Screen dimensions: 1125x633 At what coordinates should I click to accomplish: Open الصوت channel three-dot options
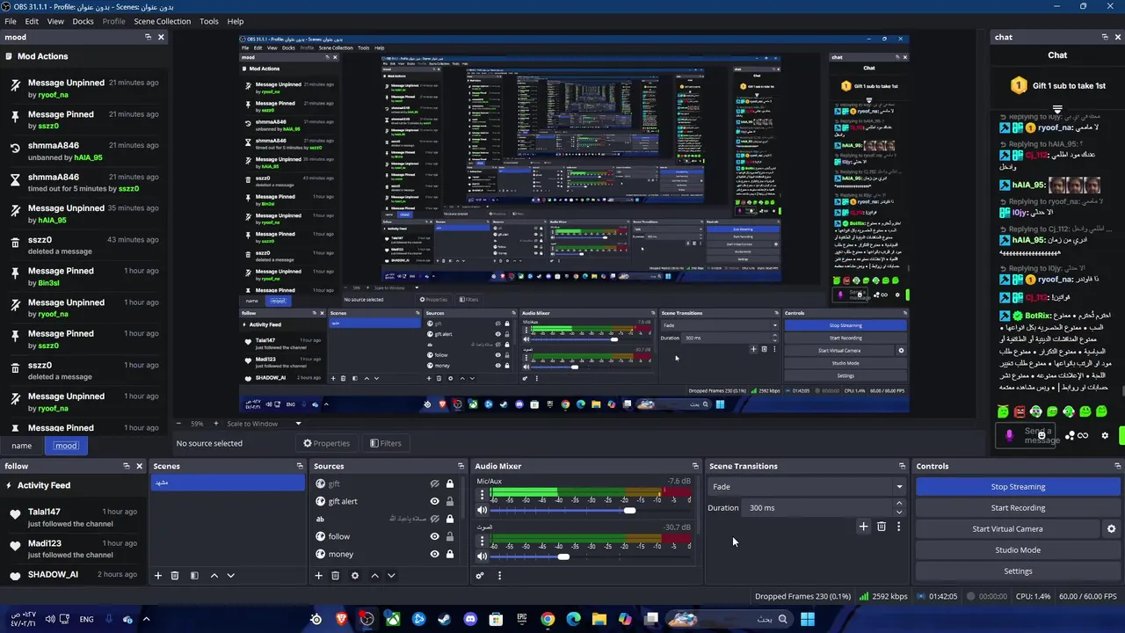pos(482,541)
